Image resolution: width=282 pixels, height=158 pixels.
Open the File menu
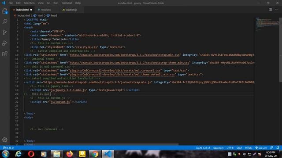pos(11,3)
